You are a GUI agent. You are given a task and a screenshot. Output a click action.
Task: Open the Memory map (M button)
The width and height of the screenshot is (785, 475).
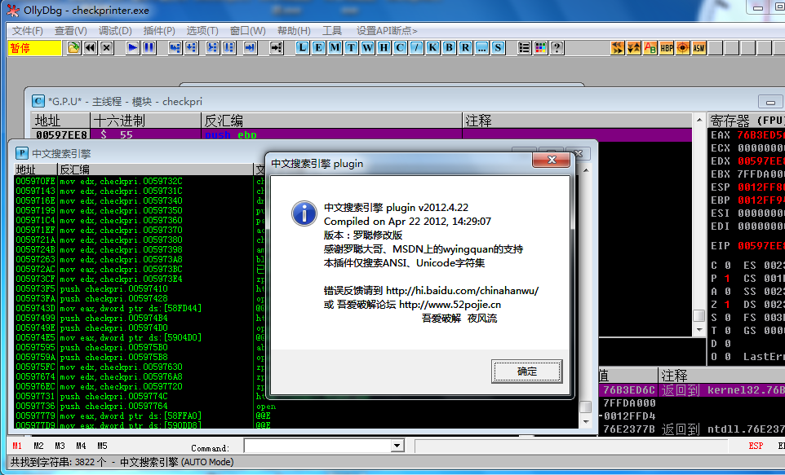(335, 47)
